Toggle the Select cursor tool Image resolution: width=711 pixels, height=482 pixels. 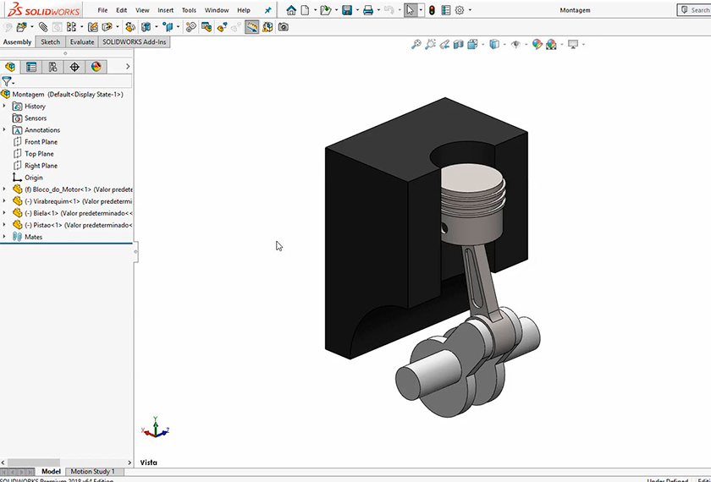410,10
